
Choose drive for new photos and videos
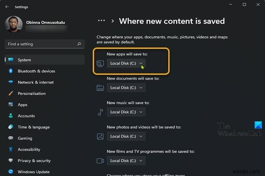126,136
